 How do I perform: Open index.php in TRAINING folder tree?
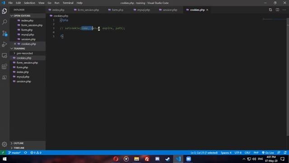coord(28,72)
